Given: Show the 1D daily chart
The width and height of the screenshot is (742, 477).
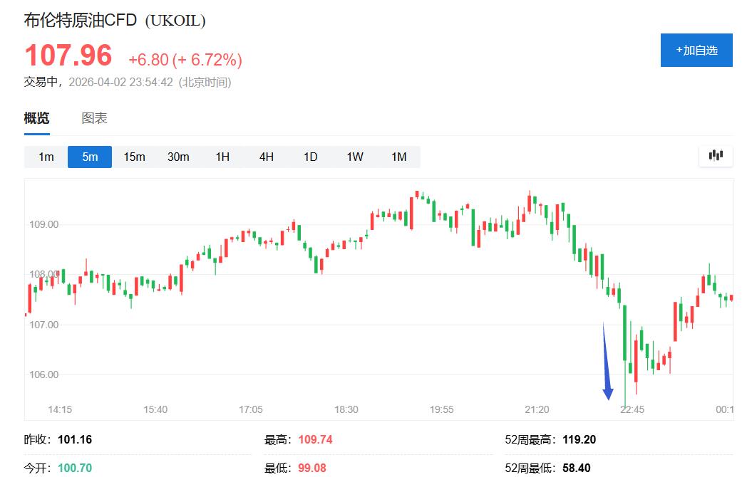Looking at the screenshot, I should pos(311,157).
